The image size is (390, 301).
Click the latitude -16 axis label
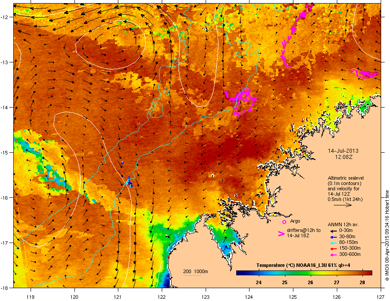coord(4,198)
